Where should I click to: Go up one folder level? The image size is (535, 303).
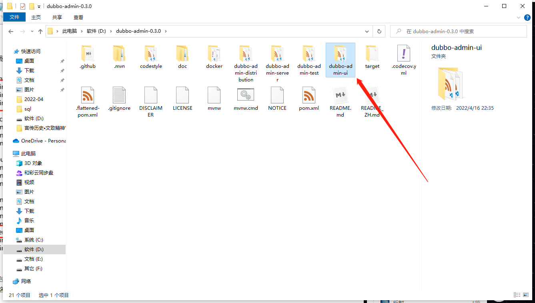tap(40, 31)
